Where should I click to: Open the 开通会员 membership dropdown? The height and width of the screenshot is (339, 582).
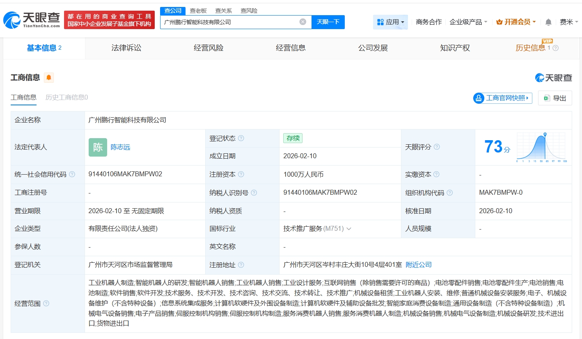pos(516,22)
